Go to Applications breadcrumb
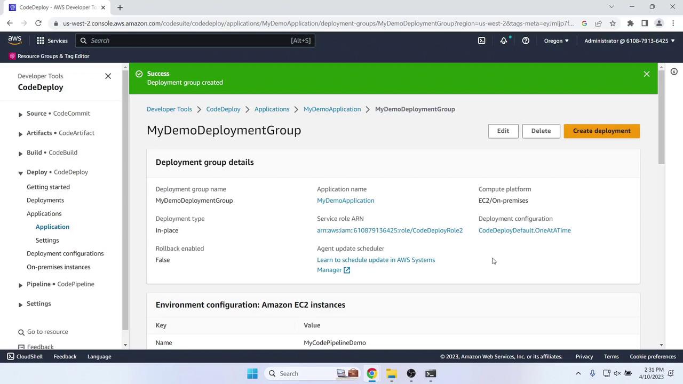Image resolution: width=683 pixels, height=384 pixels. [x=272, y=109]
